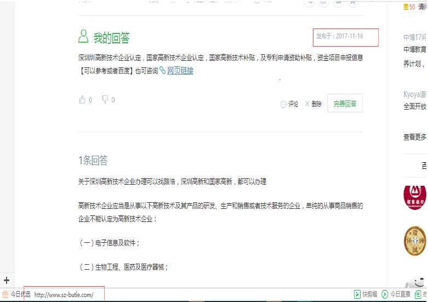Open the Kyoya sidebar link
This screenshot has width=428, height=302.
pos(415,94)
